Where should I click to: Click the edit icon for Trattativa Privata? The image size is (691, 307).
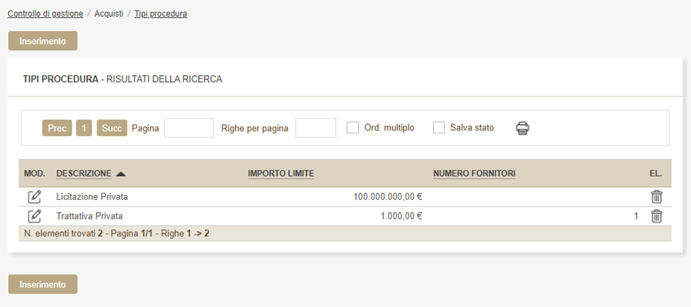[x=34, y=216]
